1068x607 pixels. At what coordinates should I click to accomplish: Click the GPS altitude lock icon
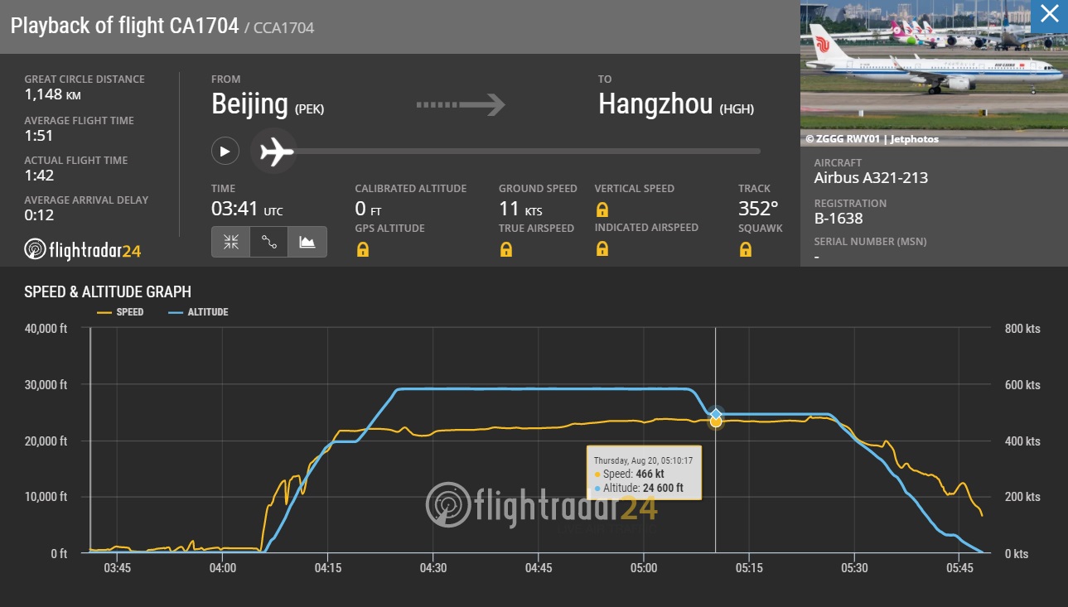pos(363,248)
